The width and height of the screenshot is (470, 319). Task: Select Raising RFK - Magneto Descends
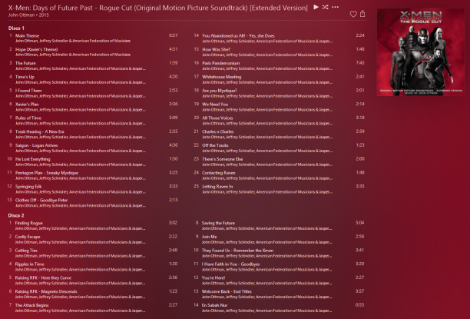[46, 291]
